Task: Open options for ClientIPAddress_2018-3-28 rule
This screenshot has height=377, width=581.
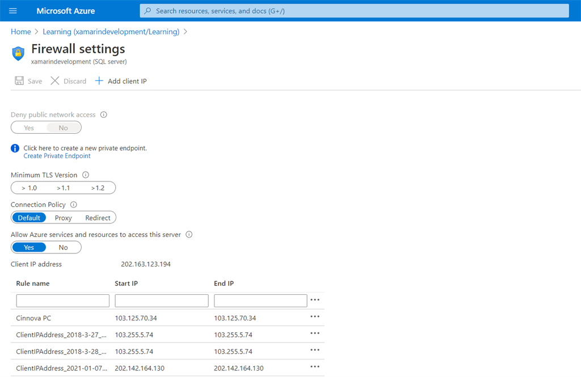Action: (x=315, y=350)
